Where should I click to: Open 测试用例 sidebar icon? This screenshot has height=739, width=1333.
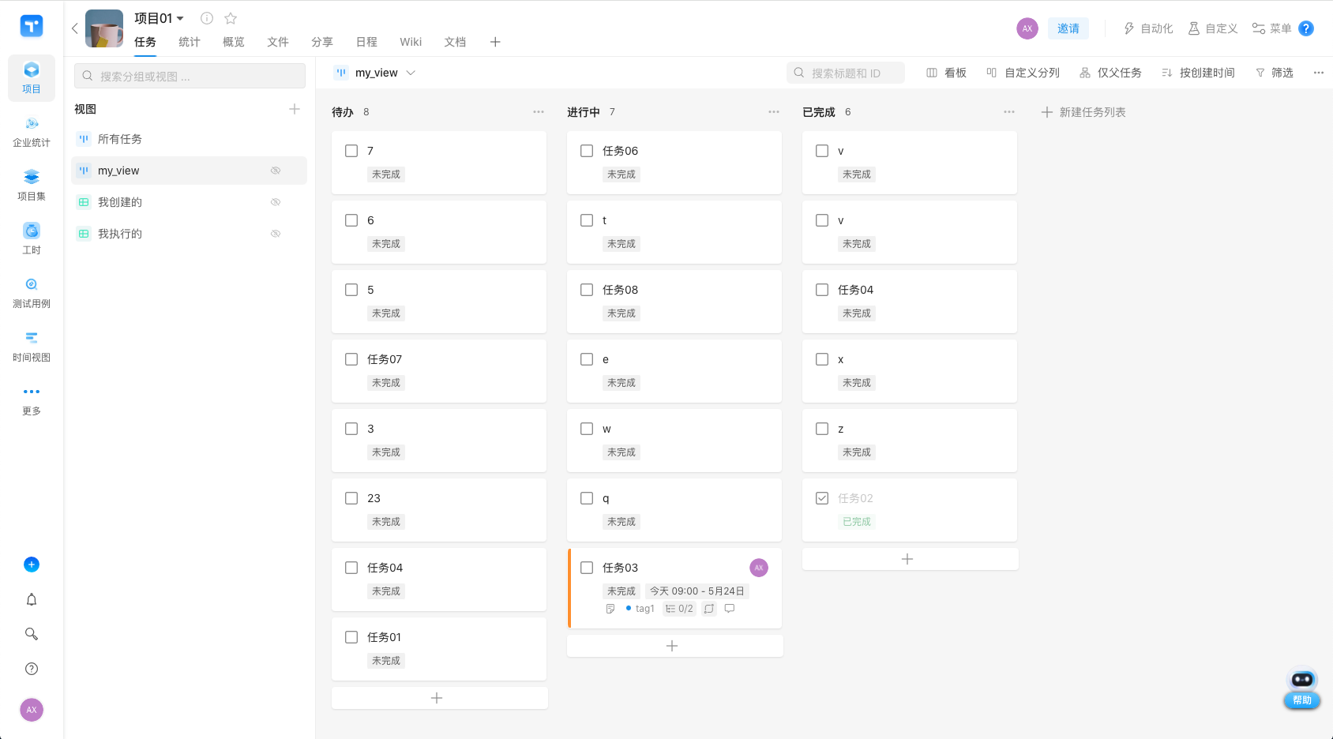pos(32,293)
